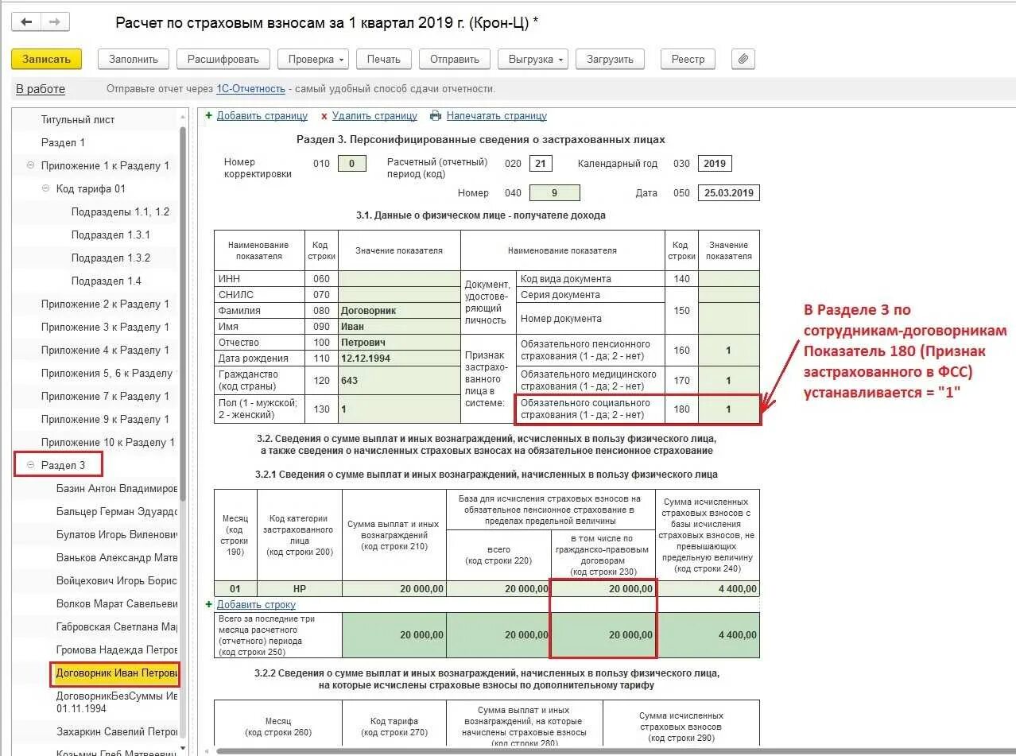
Task: Click the Дата рождения field 12.12.1994
Action: [x=399, y=358]
